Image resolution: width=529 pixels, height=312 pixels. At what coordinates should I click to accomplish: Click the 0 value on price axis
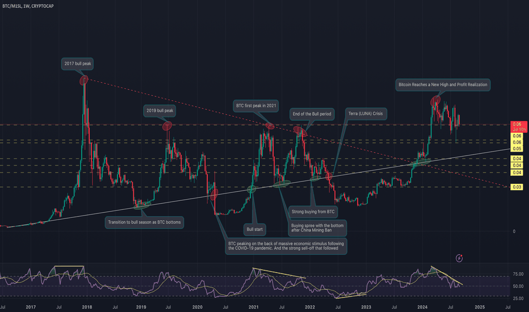click(x=514, y=231)
